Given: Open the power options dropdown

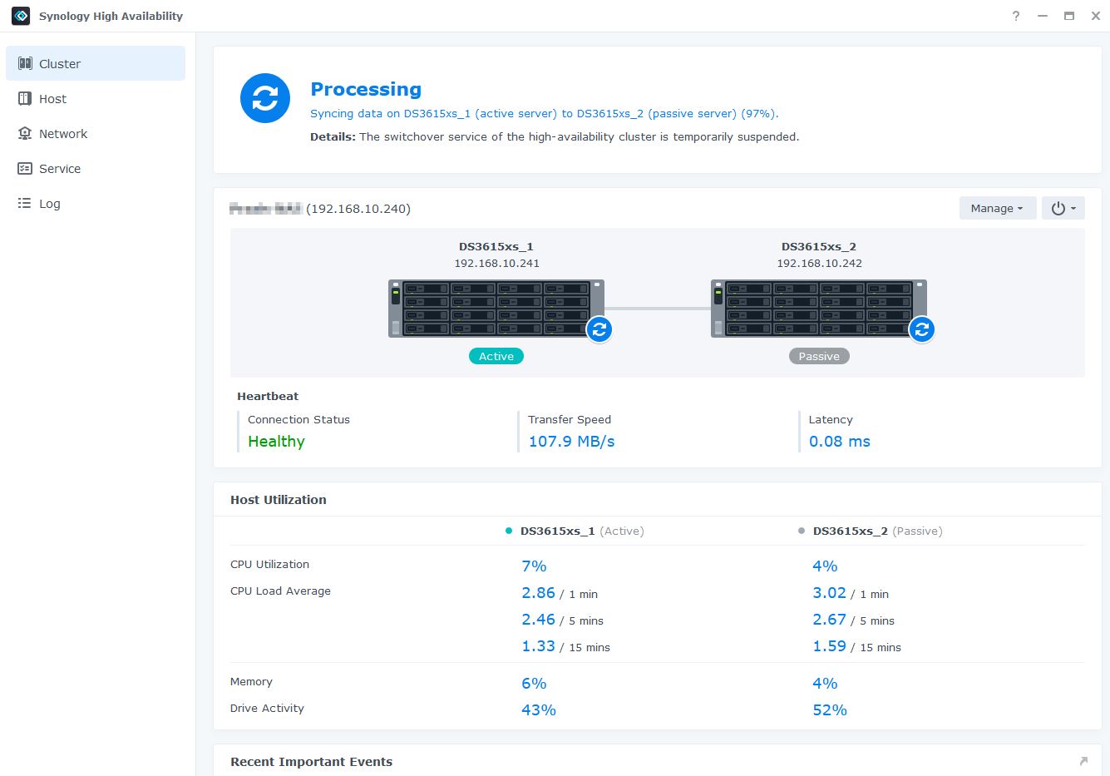Looking at the screenshot, I should coord(1063,208).
